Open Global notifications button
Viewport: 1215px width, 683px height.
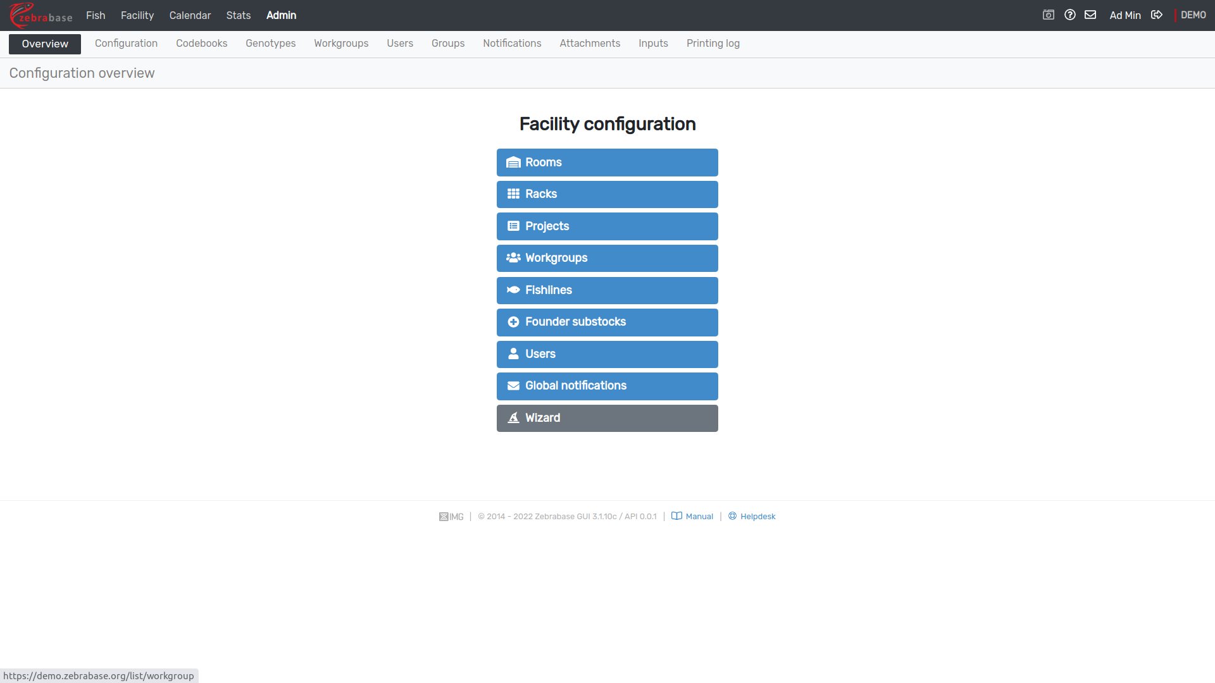click(607, 386)
